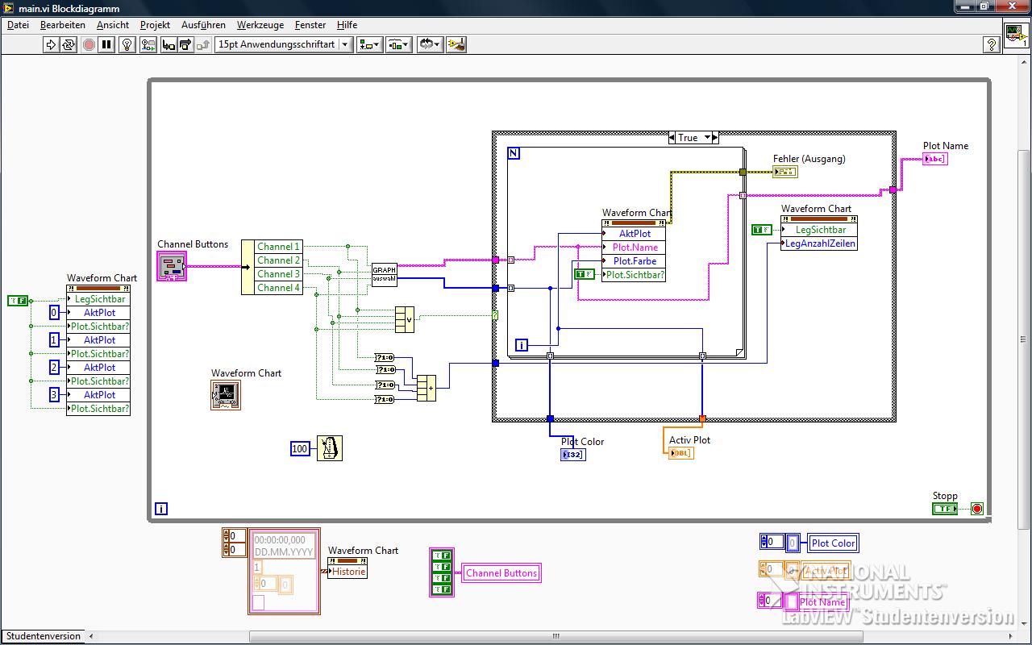Click the Waveform Chart terminal icon
1032x645 pixels.
(226, 394)
